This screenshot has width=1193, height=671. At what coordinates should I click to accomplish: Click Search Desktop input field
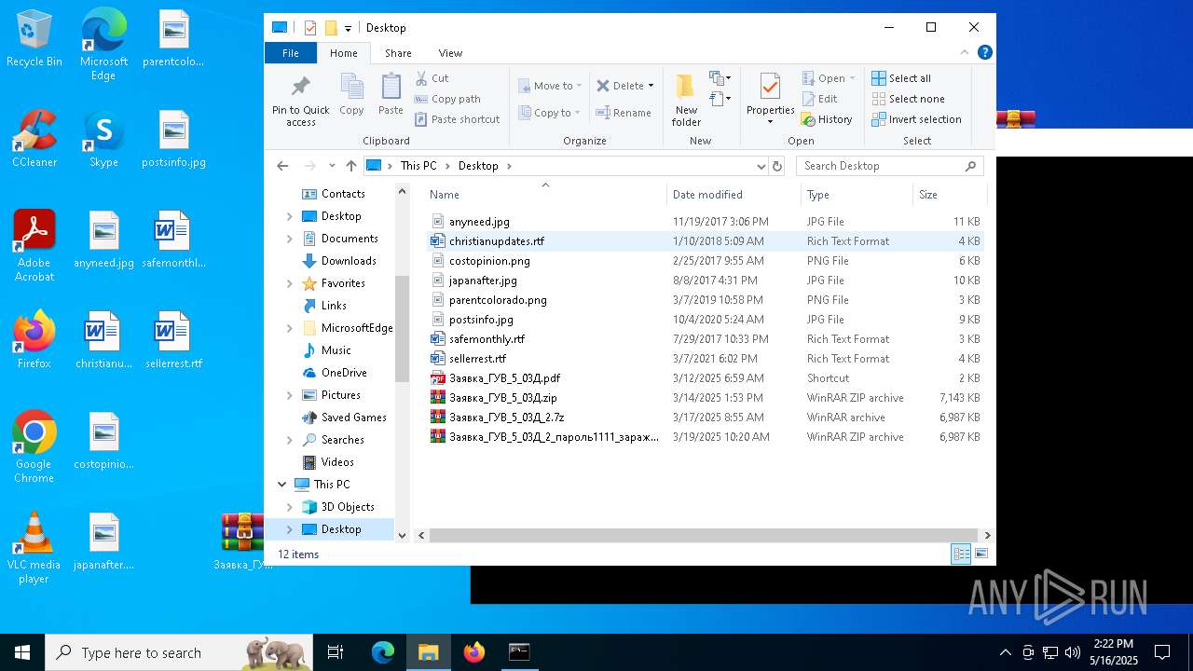click(x=889, y=166)
